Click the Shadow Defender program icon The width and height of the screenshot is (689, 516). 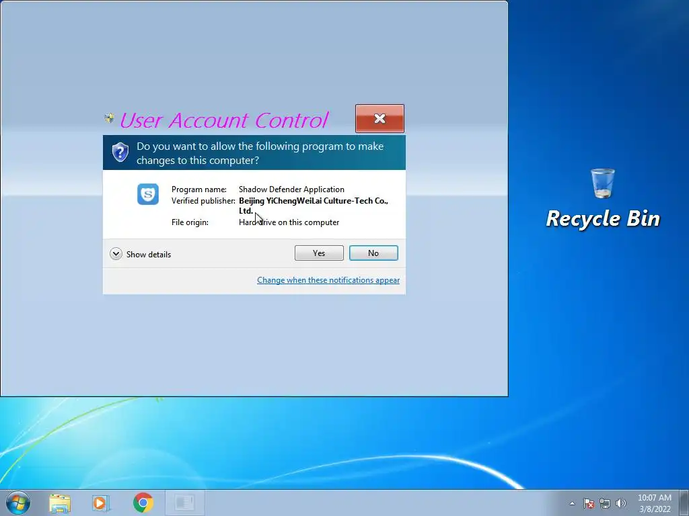tap(148, 194)
